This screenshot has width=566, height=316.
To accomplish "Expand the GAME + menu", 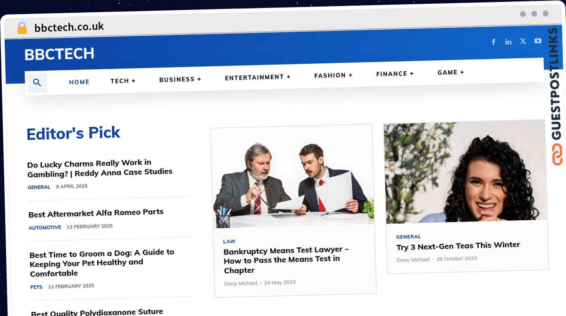I will click(451, 72).
